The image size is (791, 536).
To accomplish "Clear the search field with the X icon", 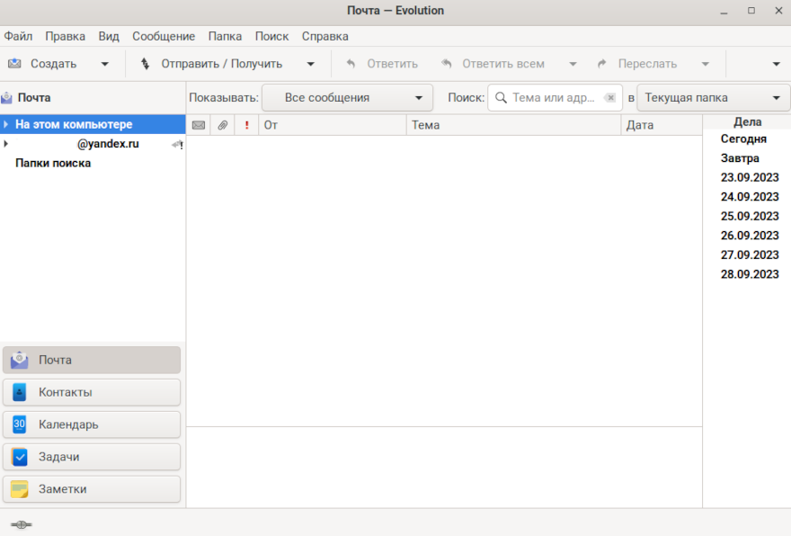I will (x=610, y=98).
